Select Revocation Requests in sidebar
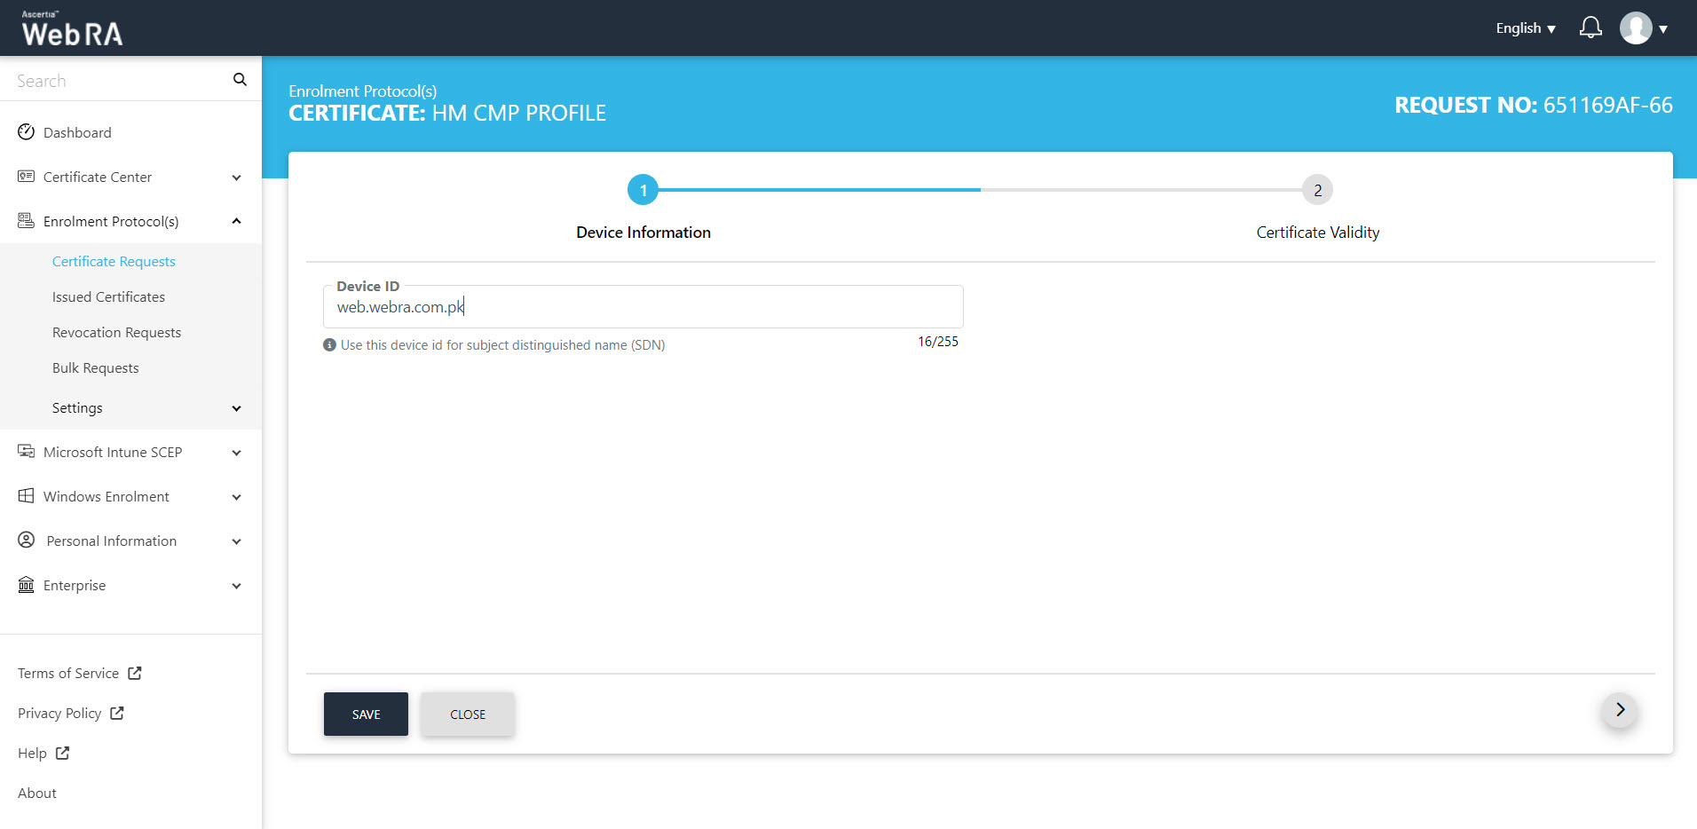 116,333
